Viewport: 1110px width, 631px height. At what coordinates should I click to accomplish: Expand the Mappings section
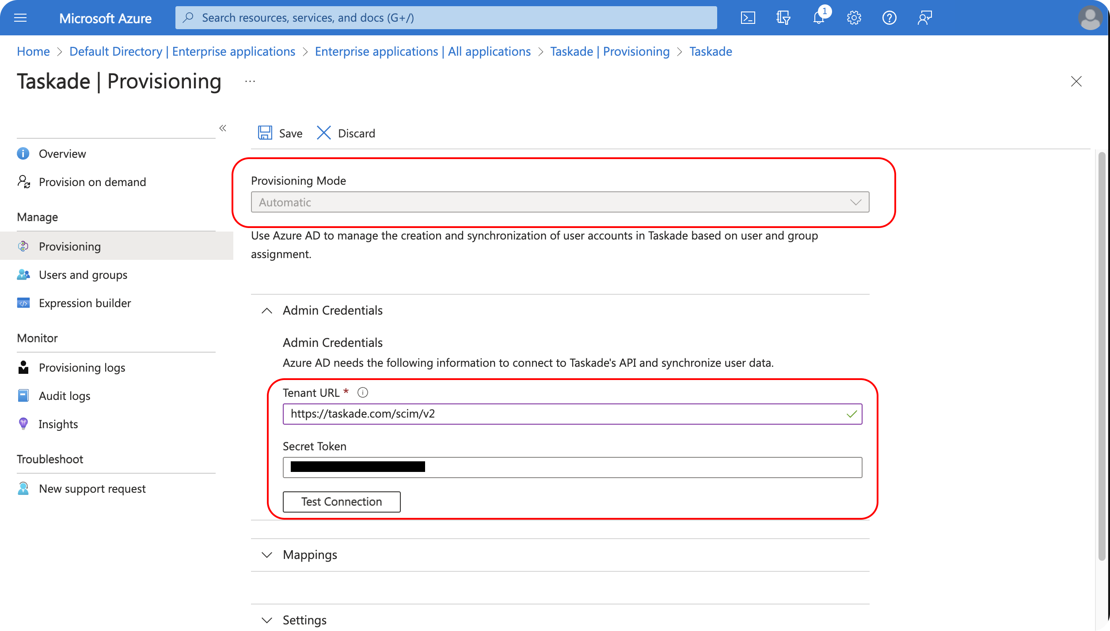[x=267, y=555]
